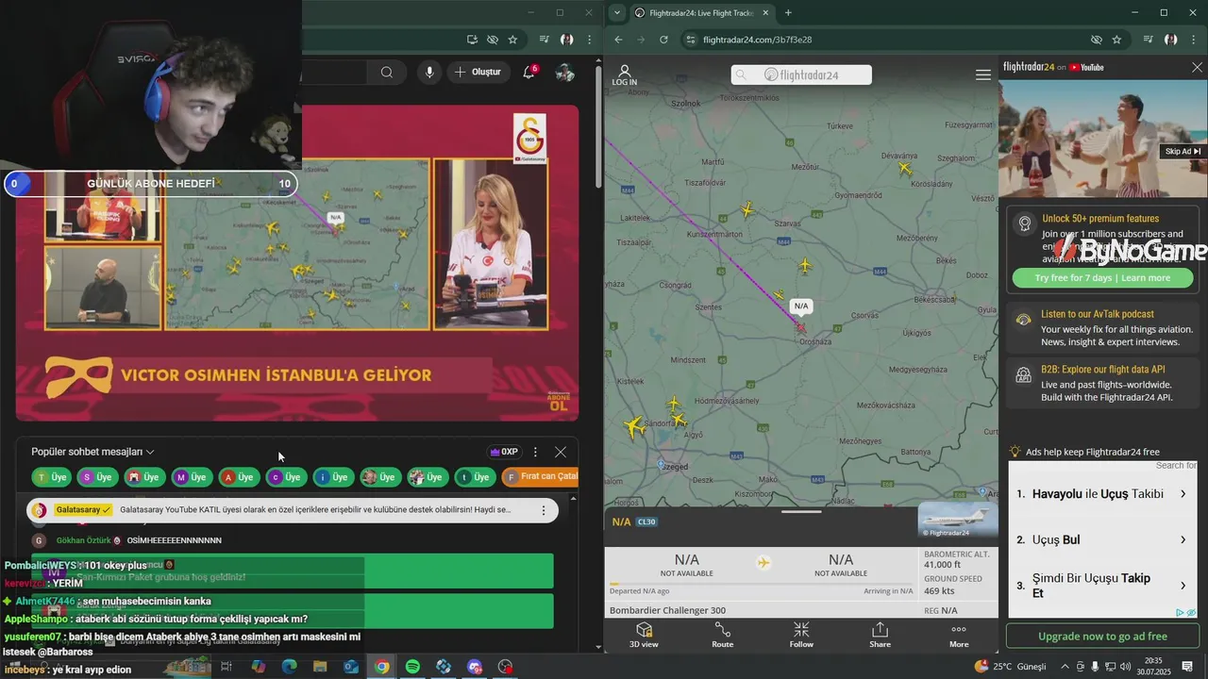Open Chrome menu in YouTube window

[x=589, y=40]
